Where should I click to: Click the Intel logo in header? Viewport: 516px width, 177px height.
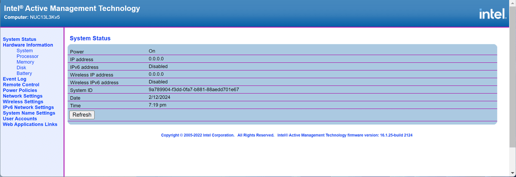[493, 15]
